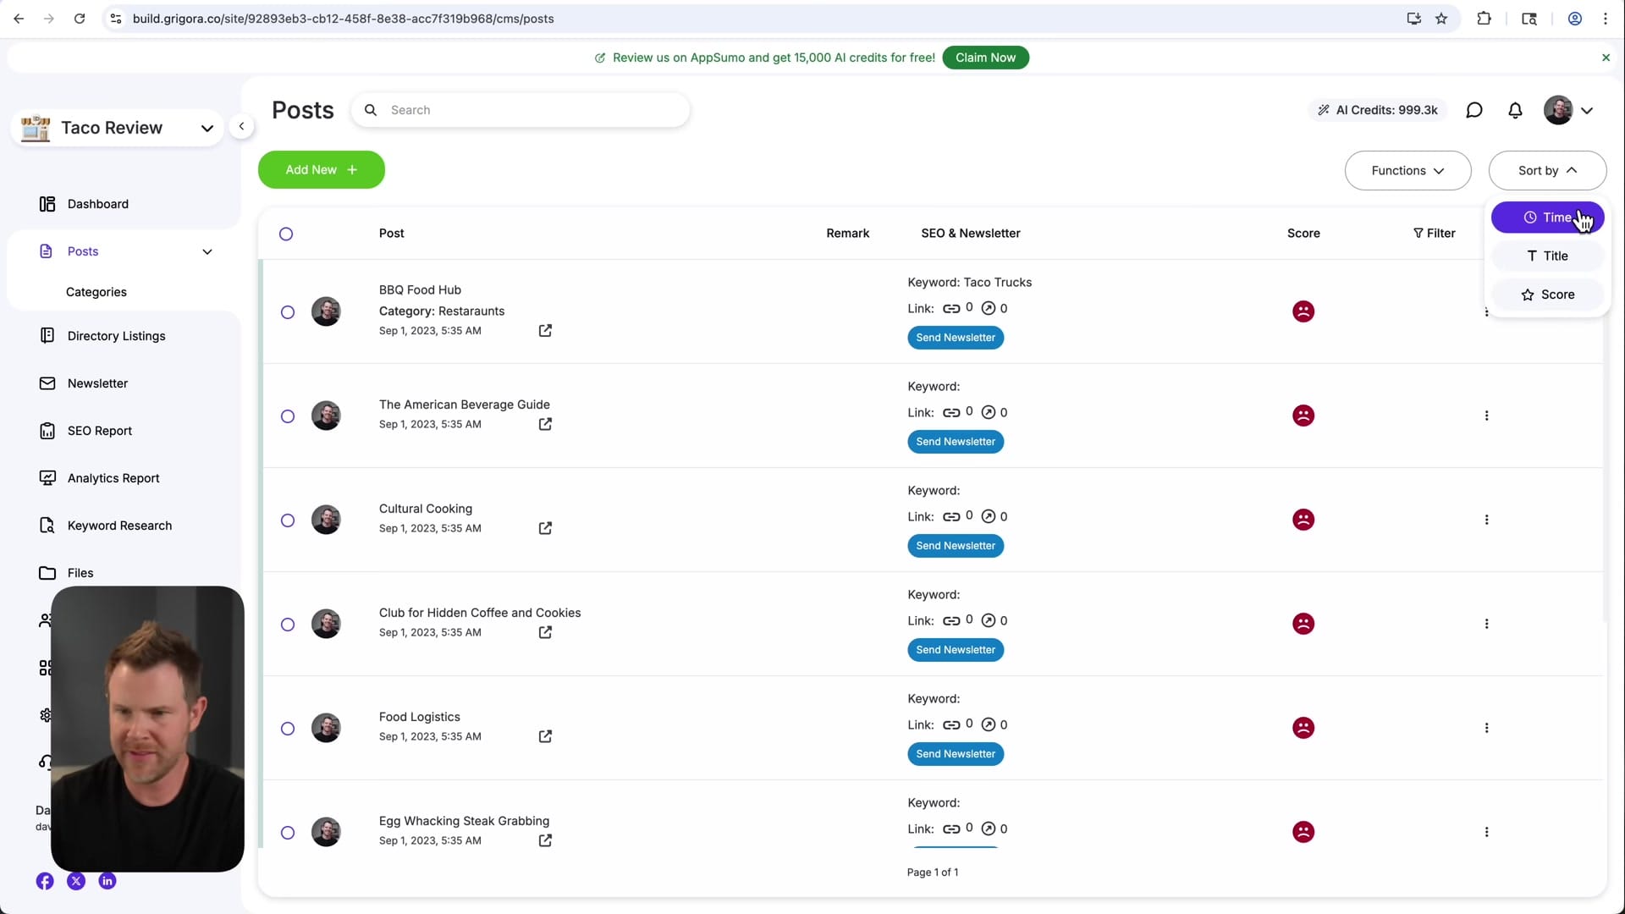Select Club for Hidden Coffee and Cookies checkbox
1625x914 pixels.
288,625
